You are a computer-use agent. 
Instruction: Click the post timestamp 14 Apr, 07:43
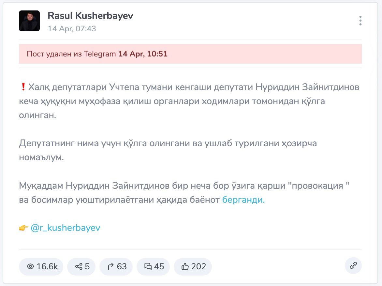pos(72,29)
